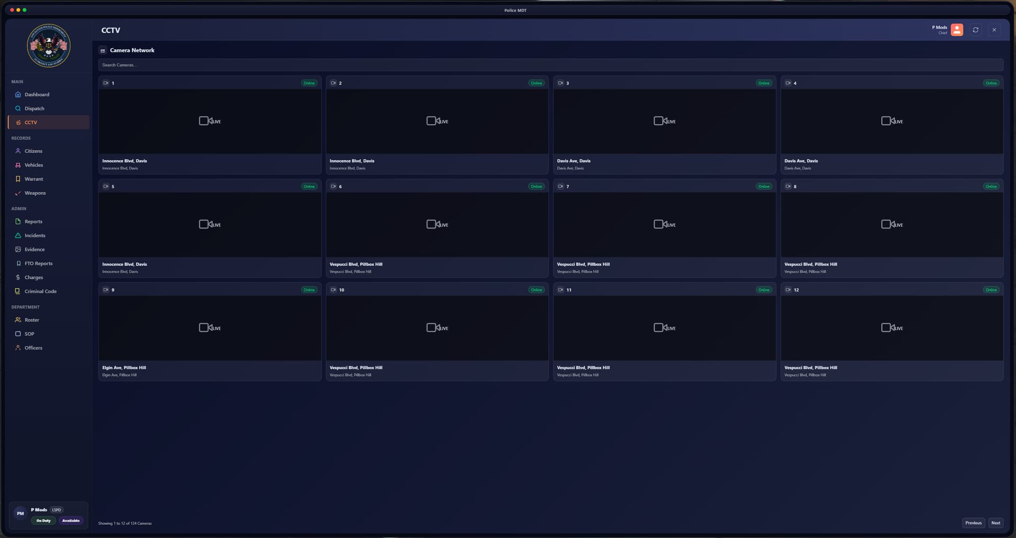Click the FTO Reports bookmark icon
The image size is (1016, 538).
pos(18,263)
